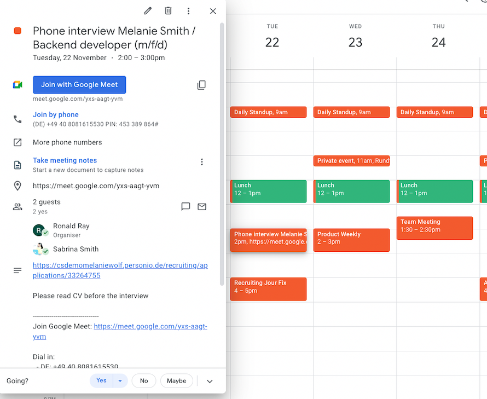Viewport: 487px width, 399px height.
Task: Email guests envelope icon
Action: click(202, 206)
